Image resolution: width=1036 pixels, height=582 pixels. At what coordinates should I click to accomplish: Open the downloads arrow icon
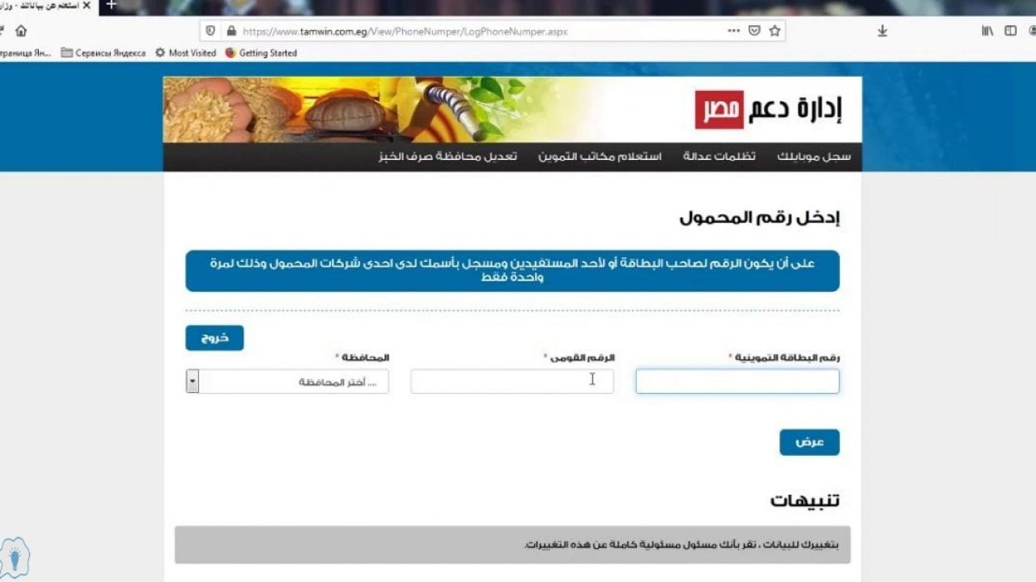(882, 31)
